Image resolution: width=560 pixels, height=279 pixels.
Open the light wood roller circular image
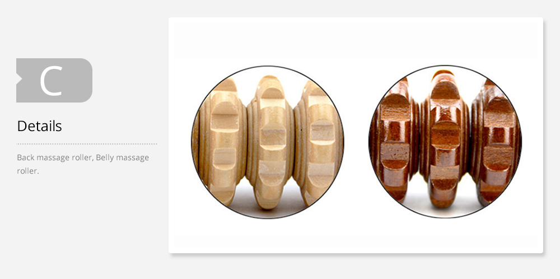[268, 142]
